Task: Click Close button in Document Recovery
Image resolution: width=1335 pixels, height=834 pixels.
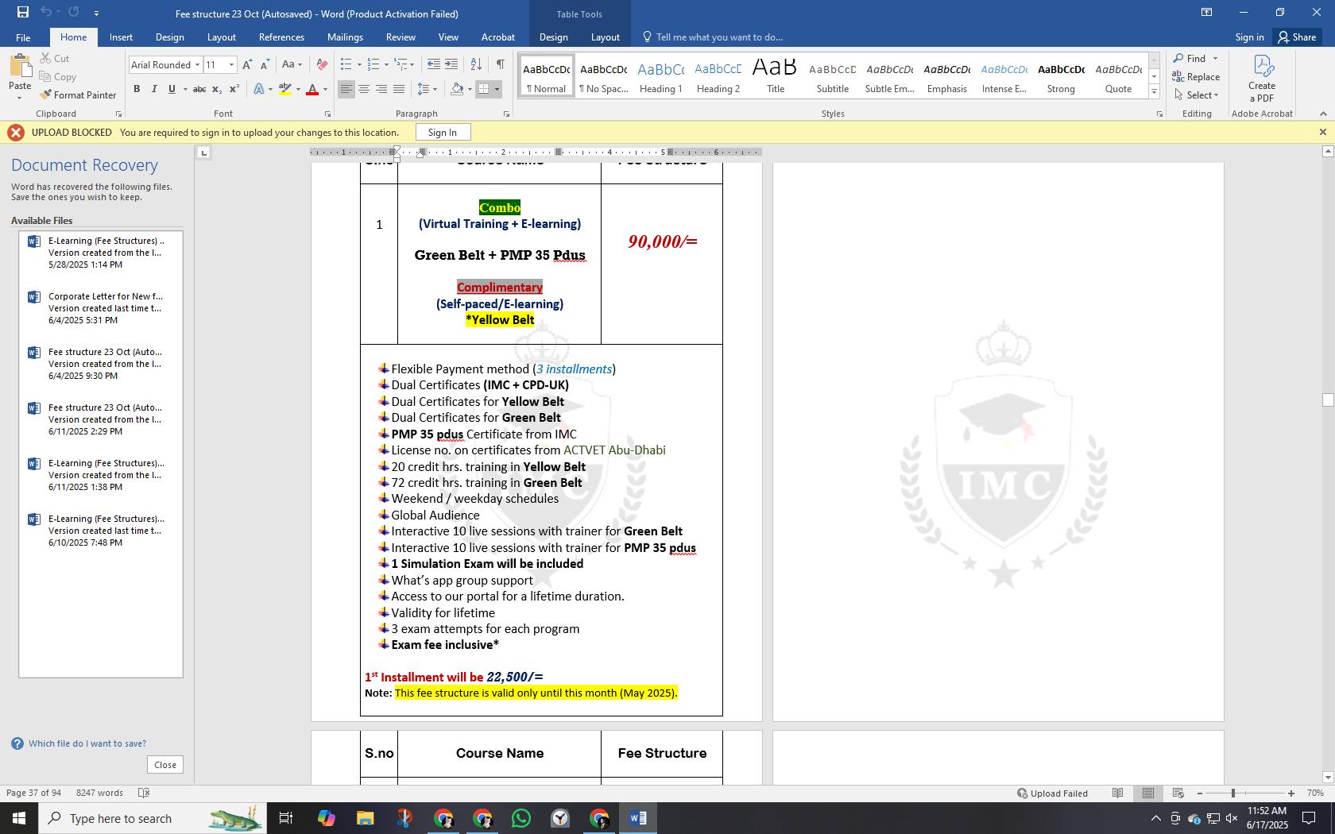Action: click(x=165, y=765)
